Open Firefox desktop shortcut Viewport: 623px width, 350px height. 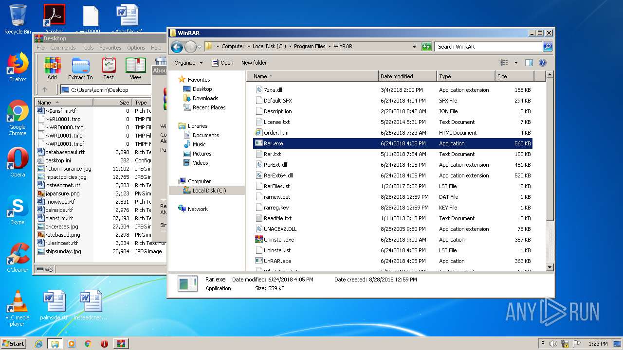[18, 68]
